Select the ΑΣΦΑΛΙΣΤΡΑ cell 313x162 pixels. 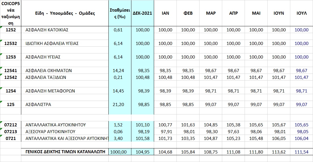[x=65, y=104]
